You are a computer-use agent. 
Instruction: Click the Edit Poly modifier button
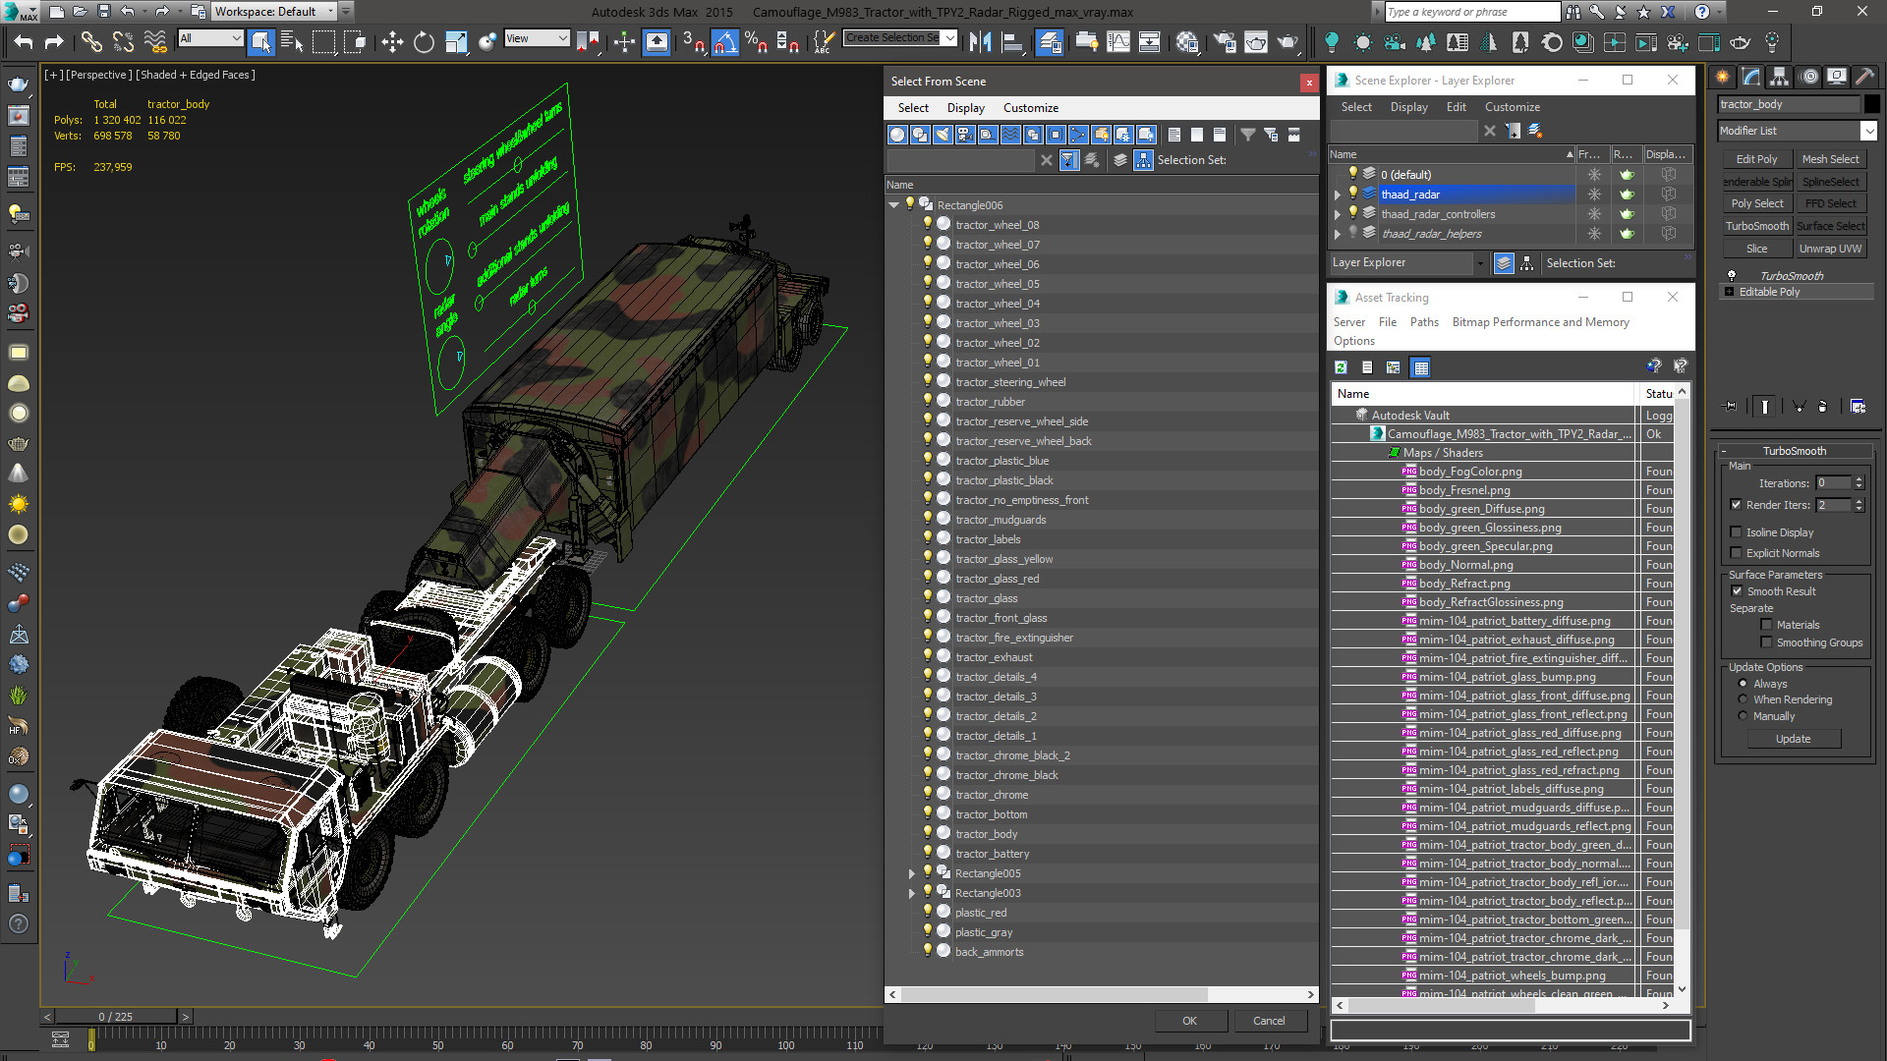click(x=1756, y=159)
